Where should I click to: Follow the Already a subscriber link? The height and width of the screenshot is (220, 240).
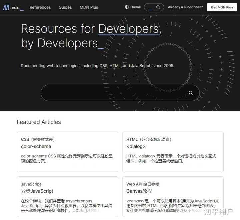tap(185, 7)
